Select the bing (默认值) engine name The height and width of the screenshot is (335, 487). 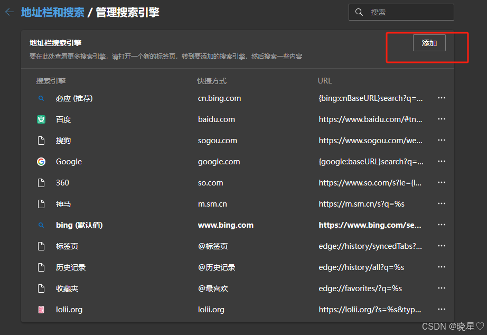tap(79, 225)
